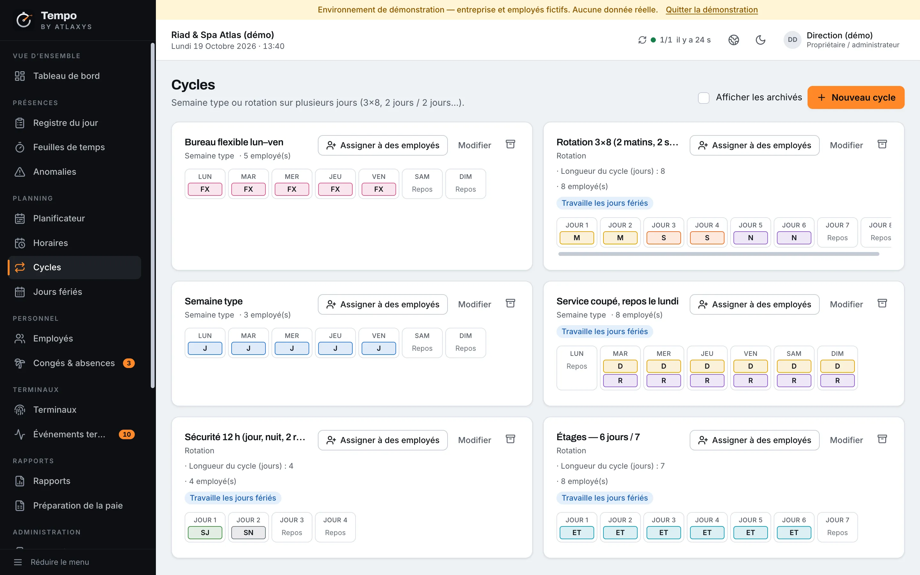The image size is (920, 575).
Task: Archive the Étages 6 jours / 7 cycle
Action: pyautogui.click(x=882, y=439)
